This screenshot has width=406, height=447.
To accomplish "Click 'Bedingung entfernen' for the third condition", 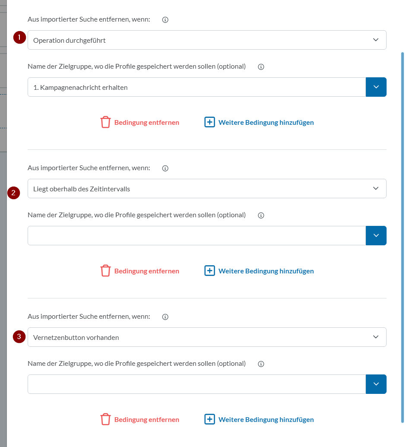I will (x=146, y=420).
